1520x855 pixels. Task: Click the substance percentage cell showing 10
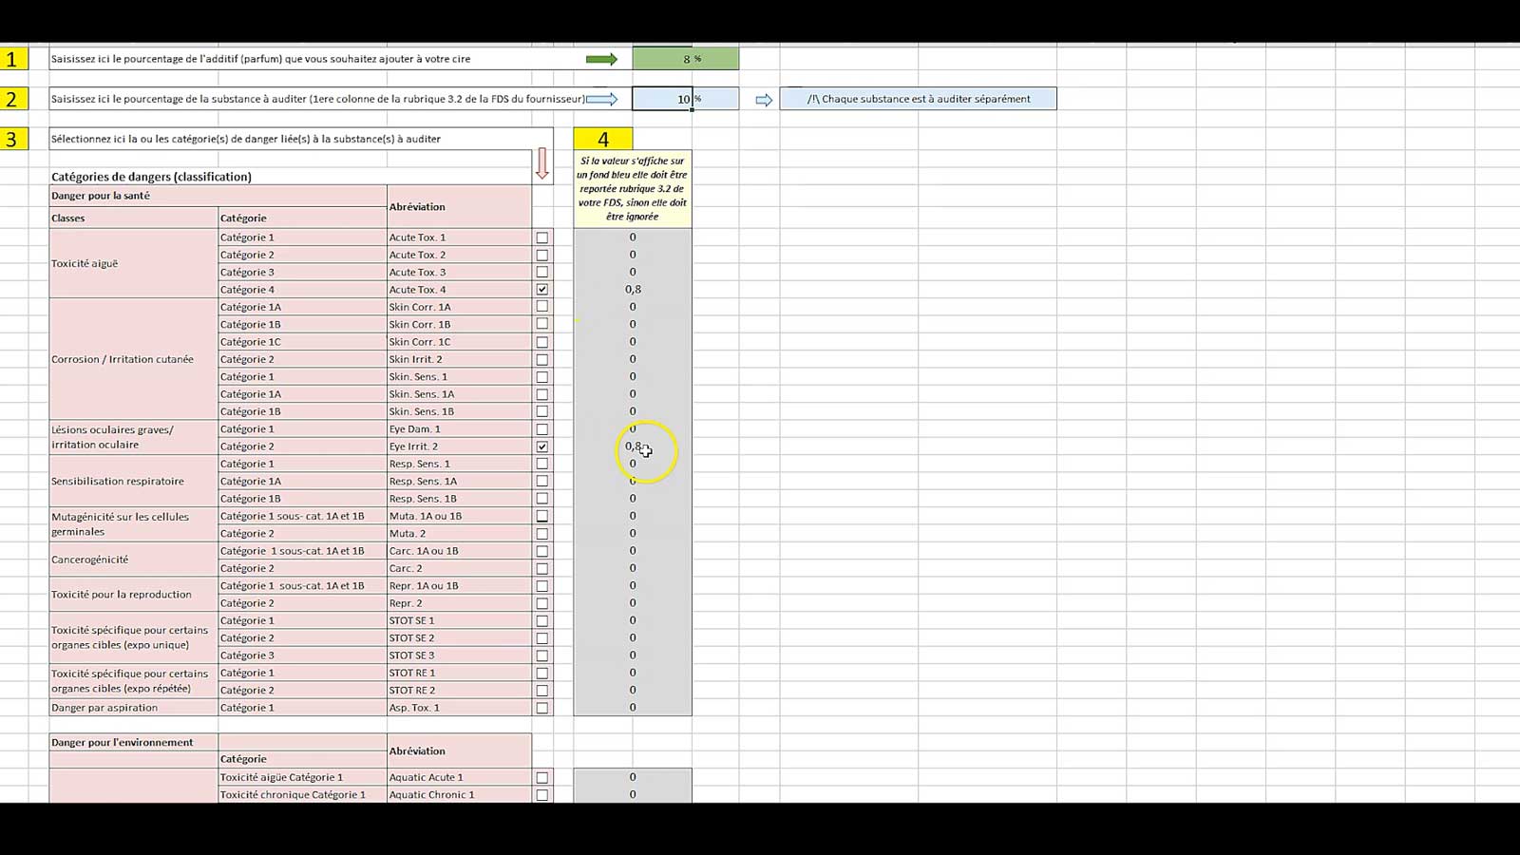point(662,99)
